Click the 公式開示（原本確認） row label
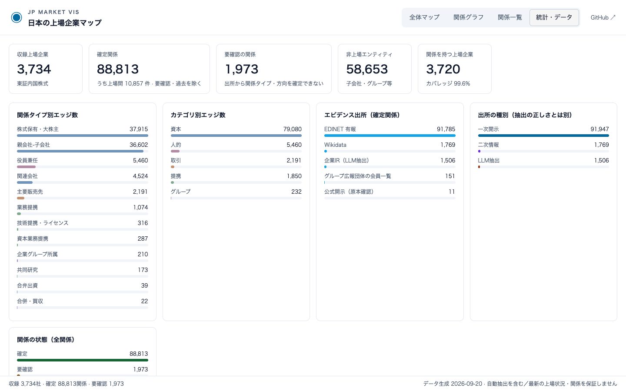 [x=349, y=192]
